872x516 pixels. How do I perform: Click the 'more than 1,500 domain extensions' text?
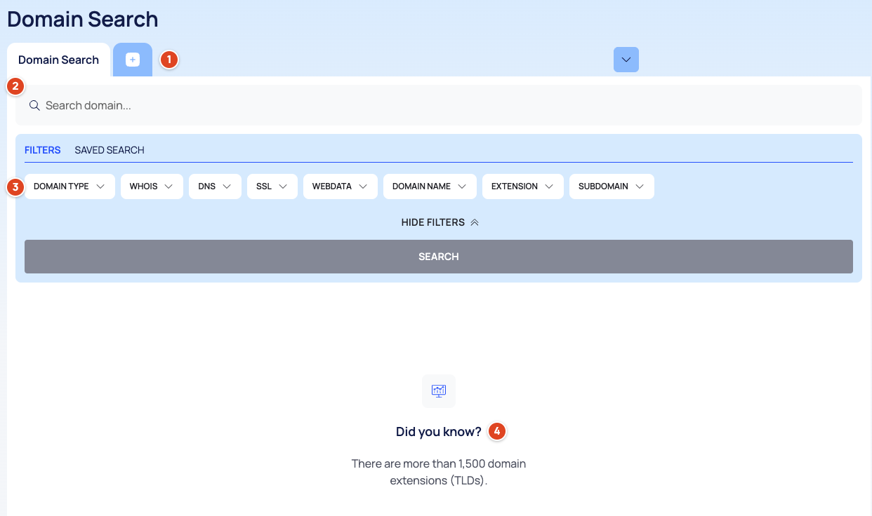click(439, 473)
